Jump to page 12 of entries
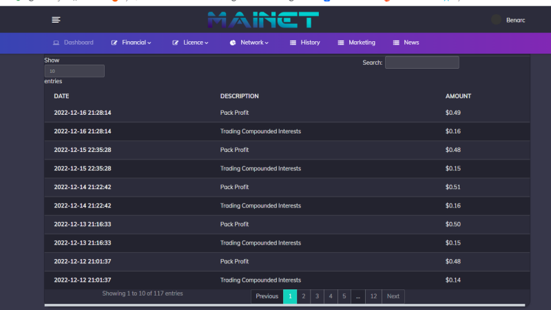 pos(373,296)
